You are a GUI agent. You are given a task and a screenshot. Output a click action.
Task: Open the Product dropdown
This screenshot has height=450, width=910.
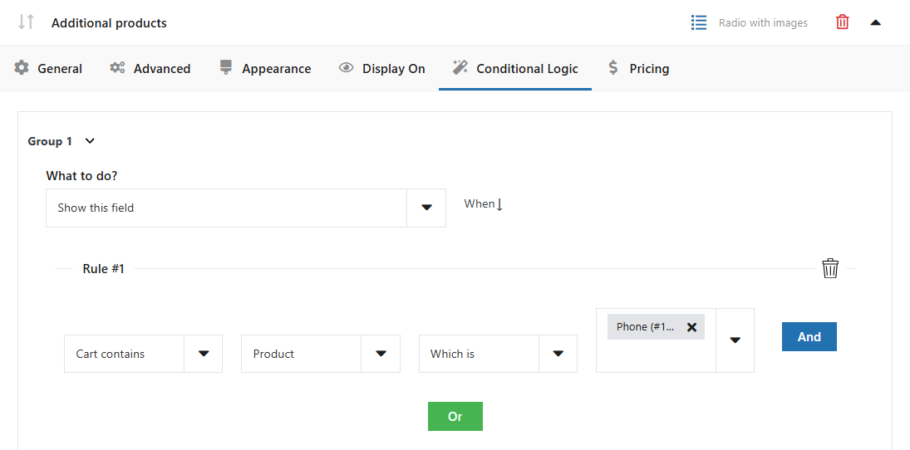[x=320, y=354]
